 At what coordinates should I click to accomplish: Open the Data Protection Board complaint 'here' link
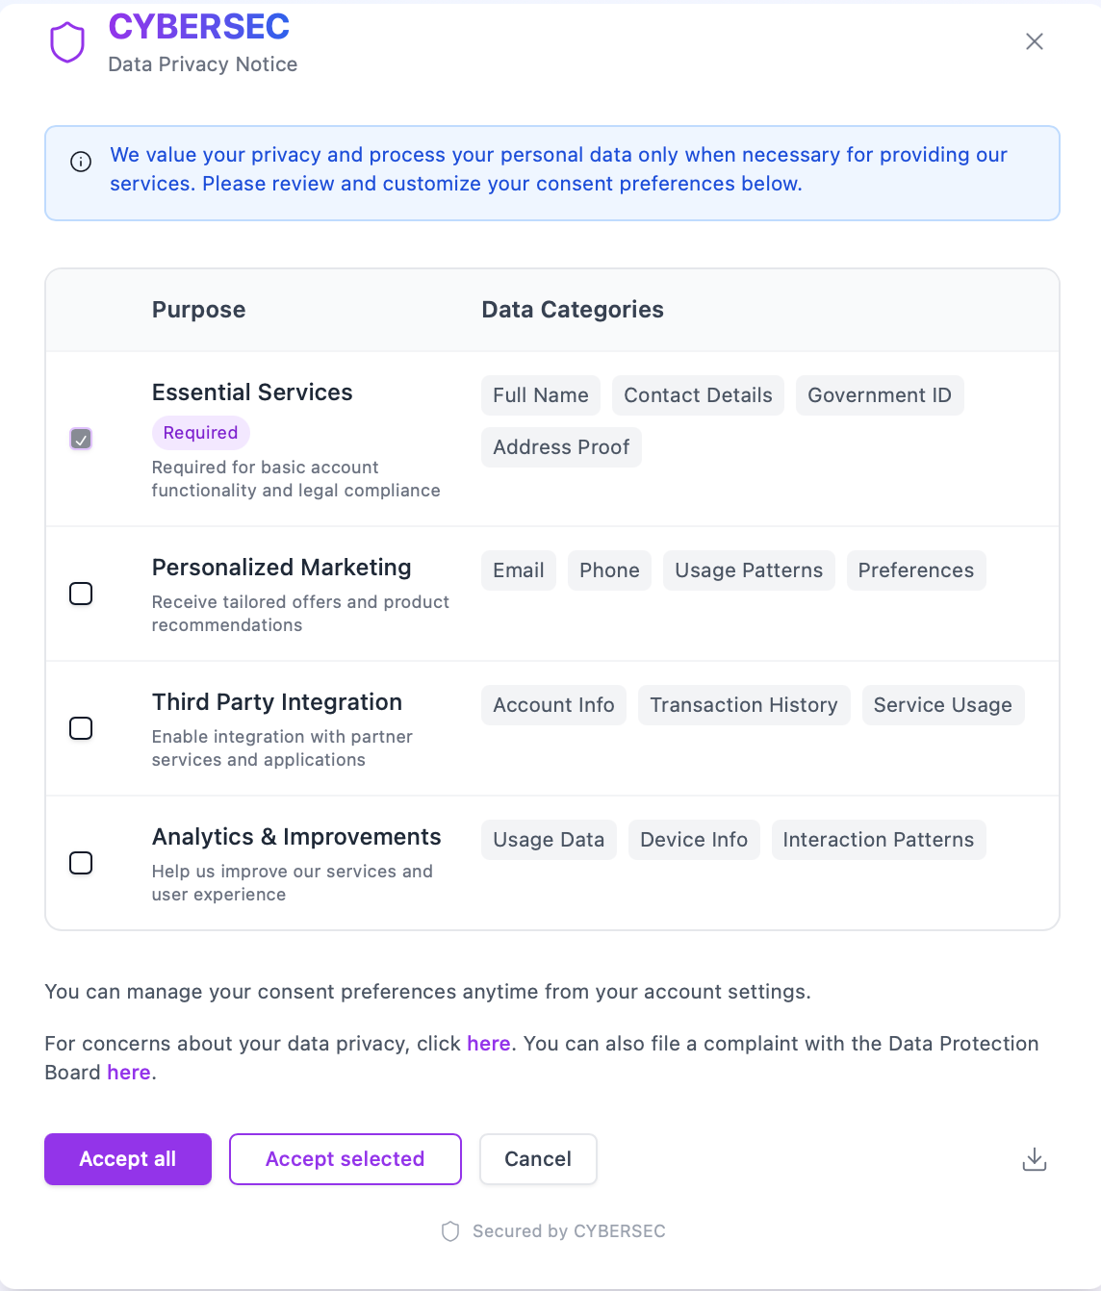pyautogui.click(x=129, y=1073)
